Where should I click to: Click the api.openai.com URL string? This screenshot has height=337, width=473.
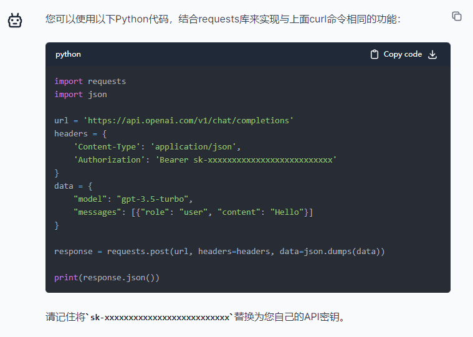pyautogui.click(x=188, y=120)
